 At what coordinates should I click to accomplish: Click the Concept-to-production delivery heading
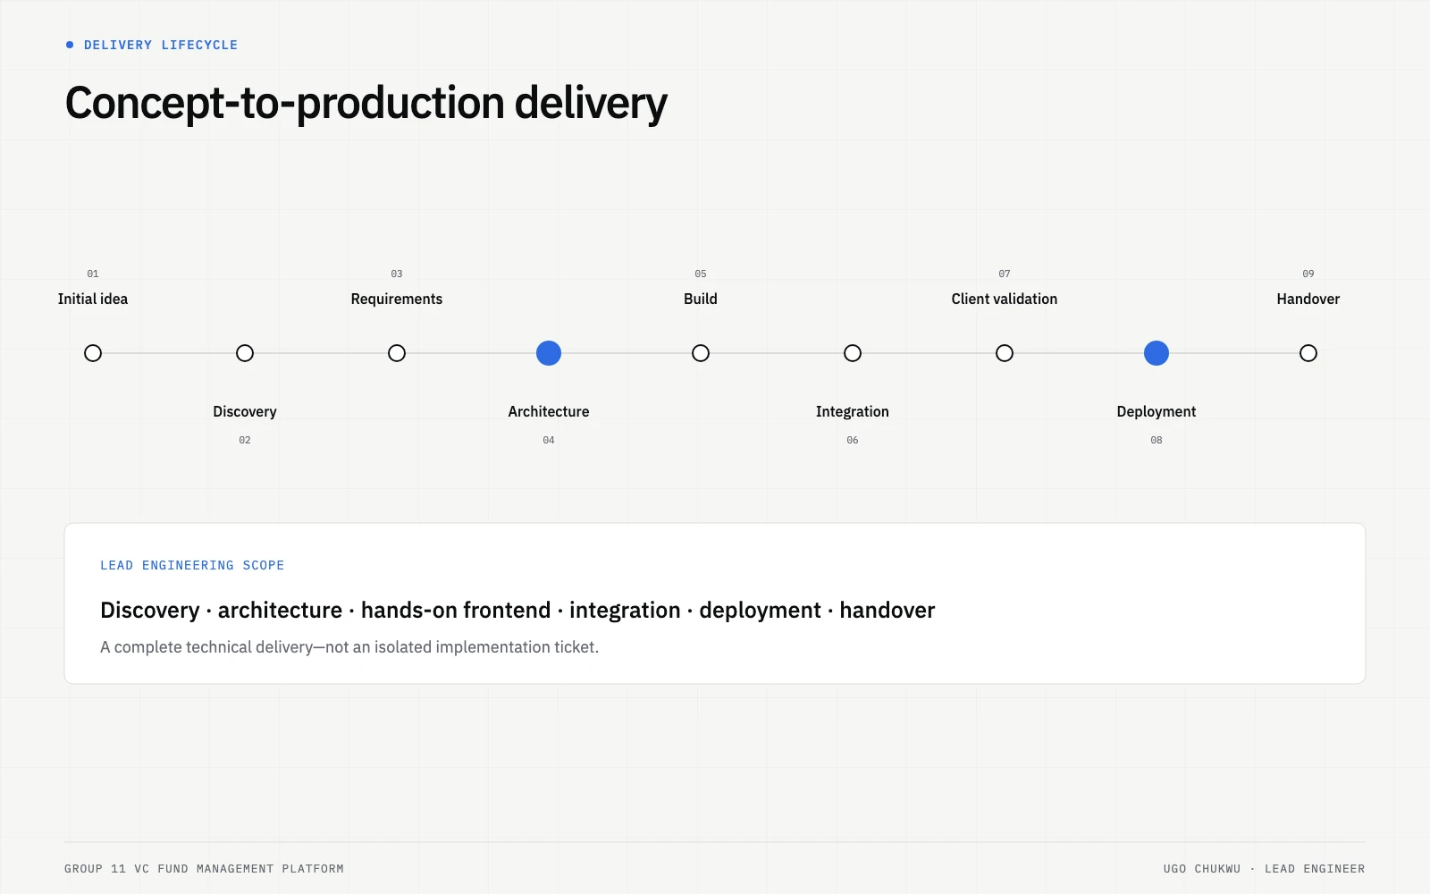coord(366,103)
